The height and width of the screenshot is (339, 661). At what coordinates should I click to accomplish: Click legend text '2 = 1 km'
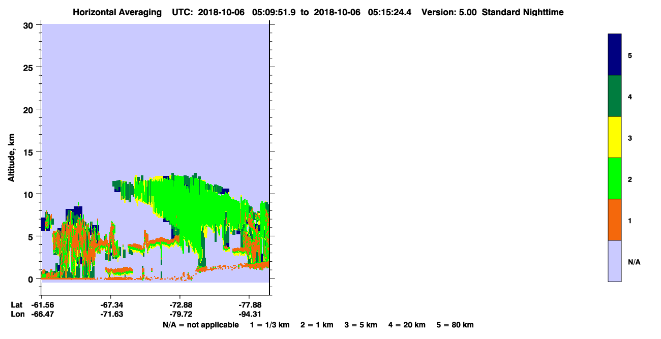tap(317, 325)
